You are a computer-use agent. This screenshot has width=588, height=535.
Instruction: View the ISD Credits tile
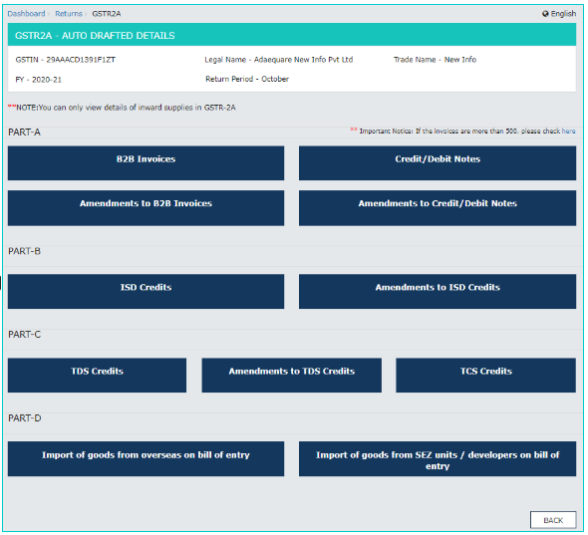[146, 291]
